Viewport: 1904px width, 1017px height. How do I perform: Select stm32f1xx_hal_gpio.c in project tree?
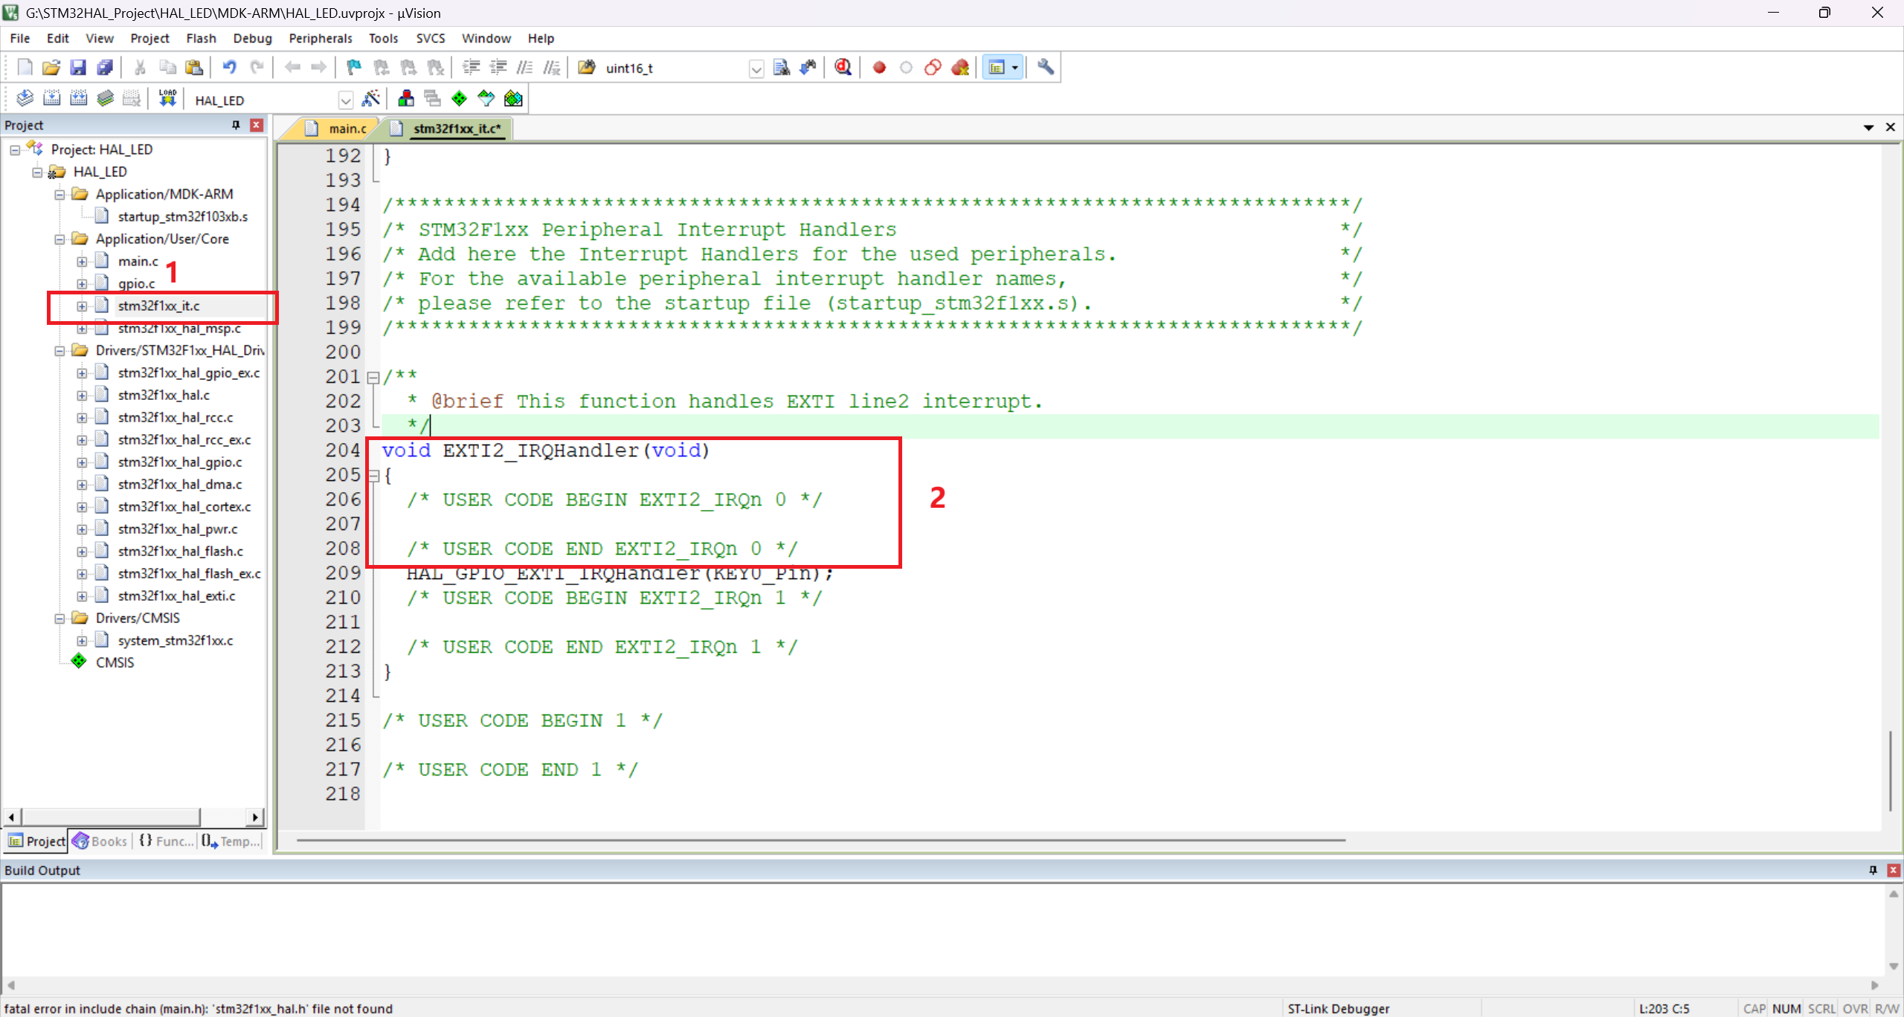click(x=179, y=462)
